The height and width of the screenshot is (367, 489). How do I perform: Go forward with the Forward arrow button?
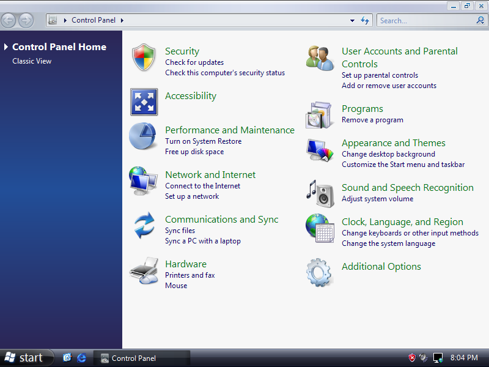point(26,21)
